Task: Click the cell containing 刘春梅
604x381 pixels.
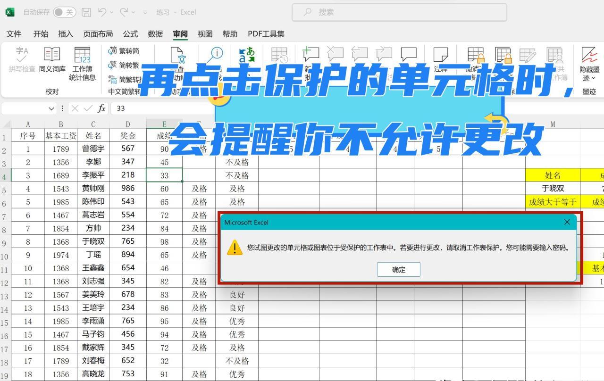Action: (93, 361)
